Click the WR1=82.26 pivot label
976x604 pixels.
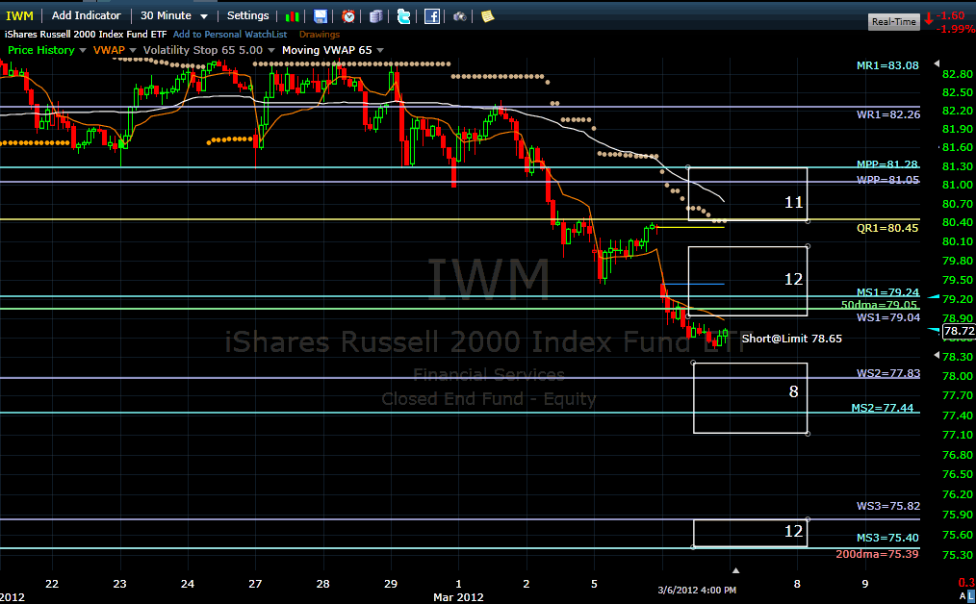pyautogui.click(x=888, y=114)
